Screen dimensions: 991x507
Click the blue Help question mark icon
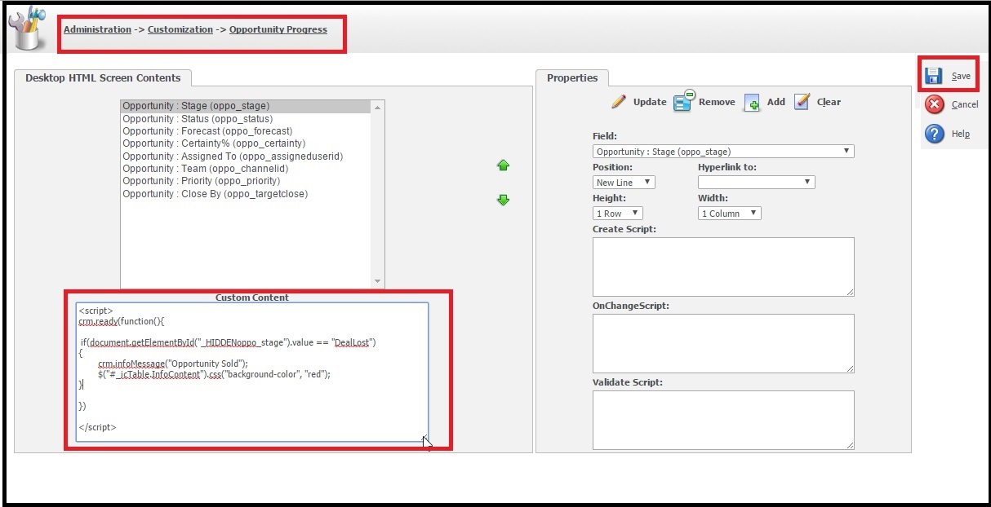tap(935, 134)
